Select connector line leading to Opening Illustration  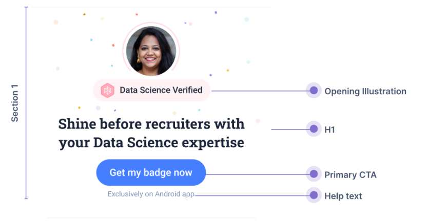pos(259,91)
